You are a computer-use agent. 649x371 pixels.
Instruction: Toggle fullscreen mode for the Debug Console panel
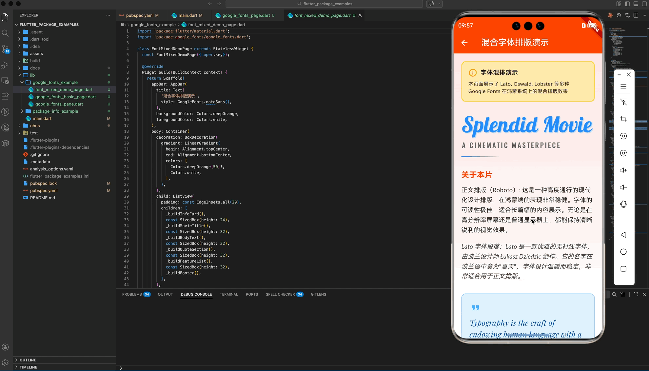click(636, 294)
